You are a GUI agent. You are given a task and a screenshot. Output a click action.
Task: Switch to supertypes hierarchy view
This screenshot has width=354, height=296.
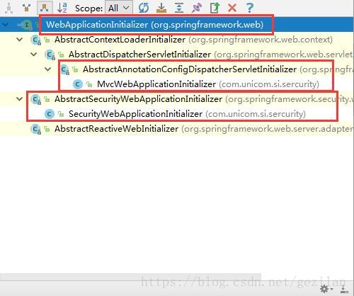pos(27,8)
